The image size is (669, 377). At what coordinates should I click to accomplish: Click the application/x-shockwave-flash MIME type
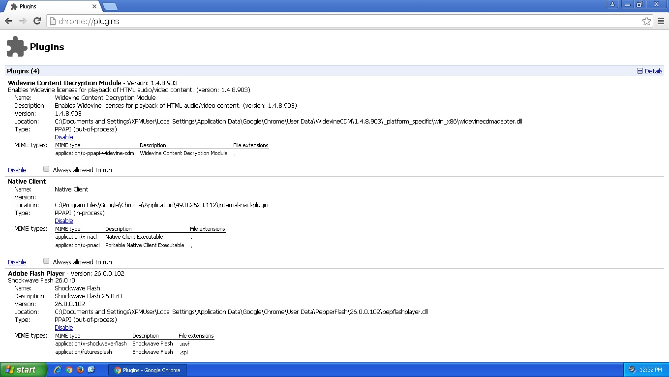91,344
